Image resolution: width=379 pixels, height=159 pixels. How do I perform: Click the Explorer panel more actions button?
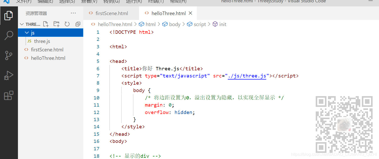click(x=73, y=13)
